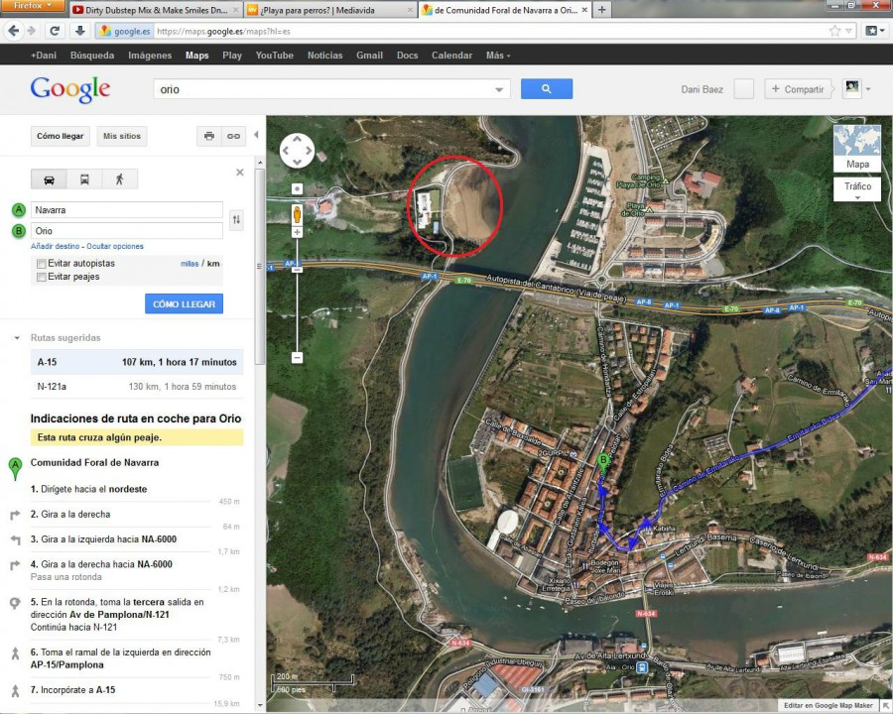The width and height of the screenshot is (893, 714).
Task: Click the green A marker beside Navarra field
Action: point(19,210)
